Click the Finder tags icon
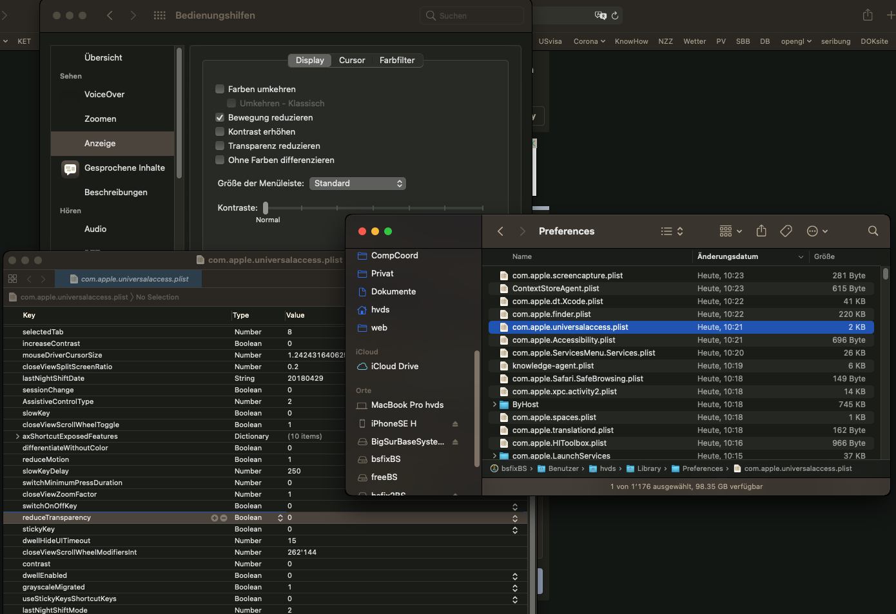 tap(786, 231)
